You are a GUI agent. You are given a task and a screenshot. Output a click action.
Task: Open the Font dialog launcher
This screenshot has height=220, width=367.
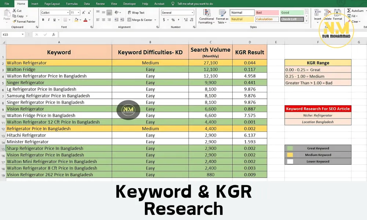coord(91,27)
